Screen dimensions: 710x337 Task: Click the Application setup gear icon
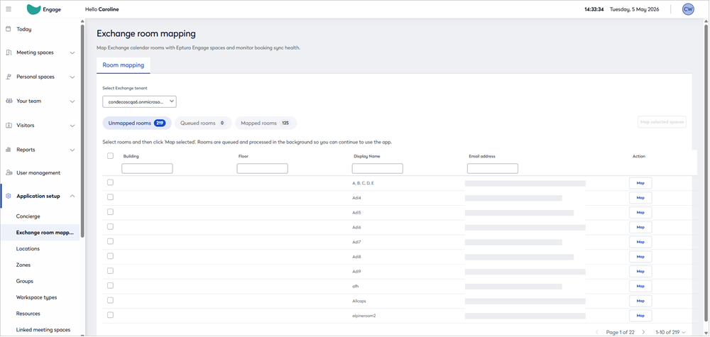click(x=8, y=196)
